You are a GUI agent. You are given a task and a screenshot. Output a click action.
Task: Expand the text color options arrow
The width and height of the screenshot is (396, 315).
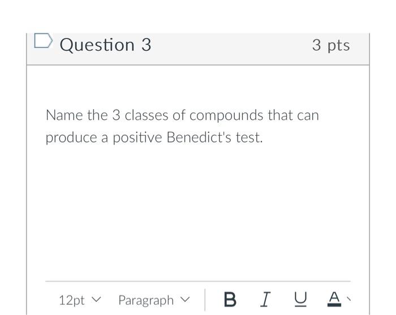pyautogui.click(x=349, y=299)
